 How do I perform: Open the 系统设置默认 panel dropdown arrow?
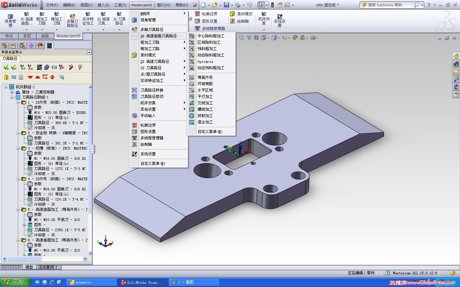point(89,52)
